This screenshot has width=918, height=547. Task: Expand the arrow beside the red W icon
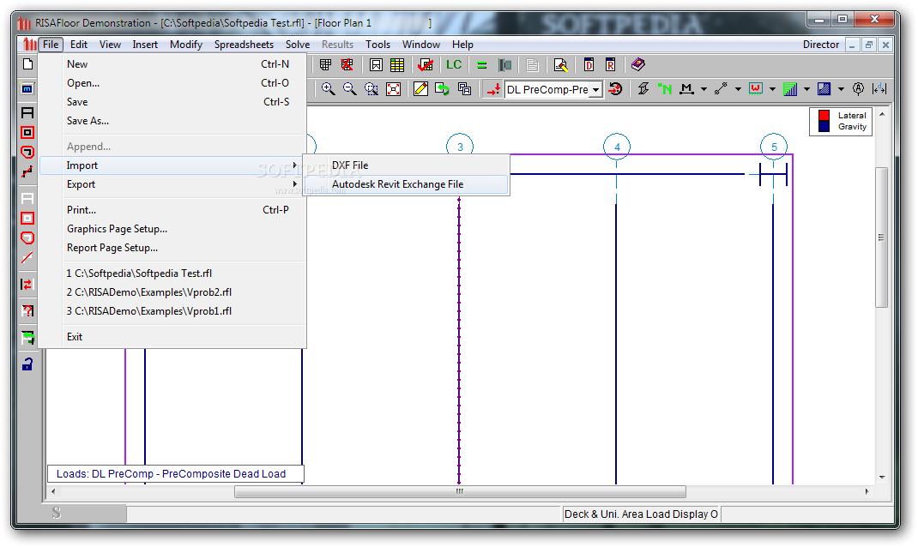point(772,89)
